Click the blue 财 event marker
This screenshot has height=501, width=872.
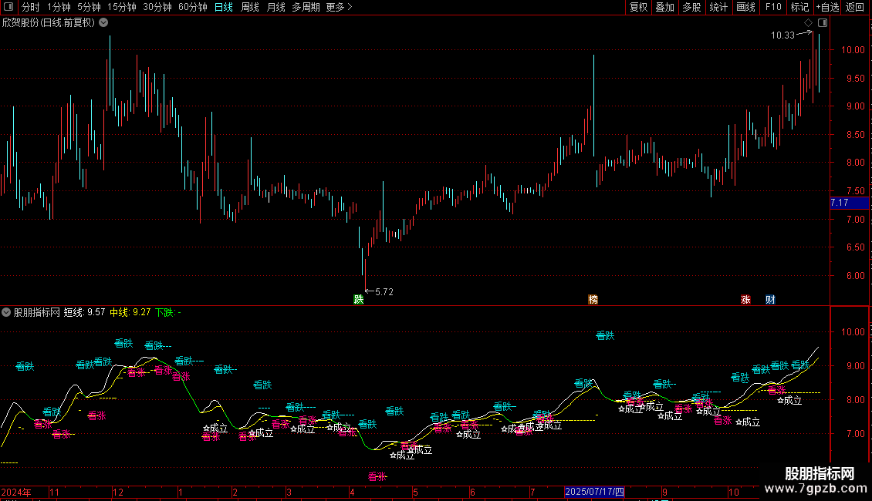click(x=770, y=299)
